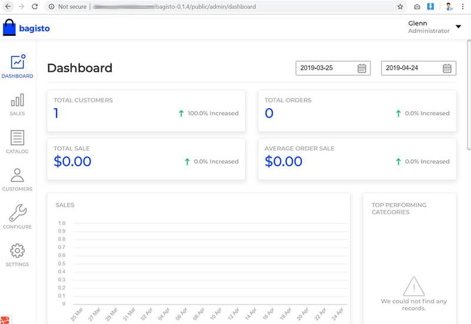Screen dimensions: 471x324
Task: Reload the page in browser
Action: coord(35,6)
